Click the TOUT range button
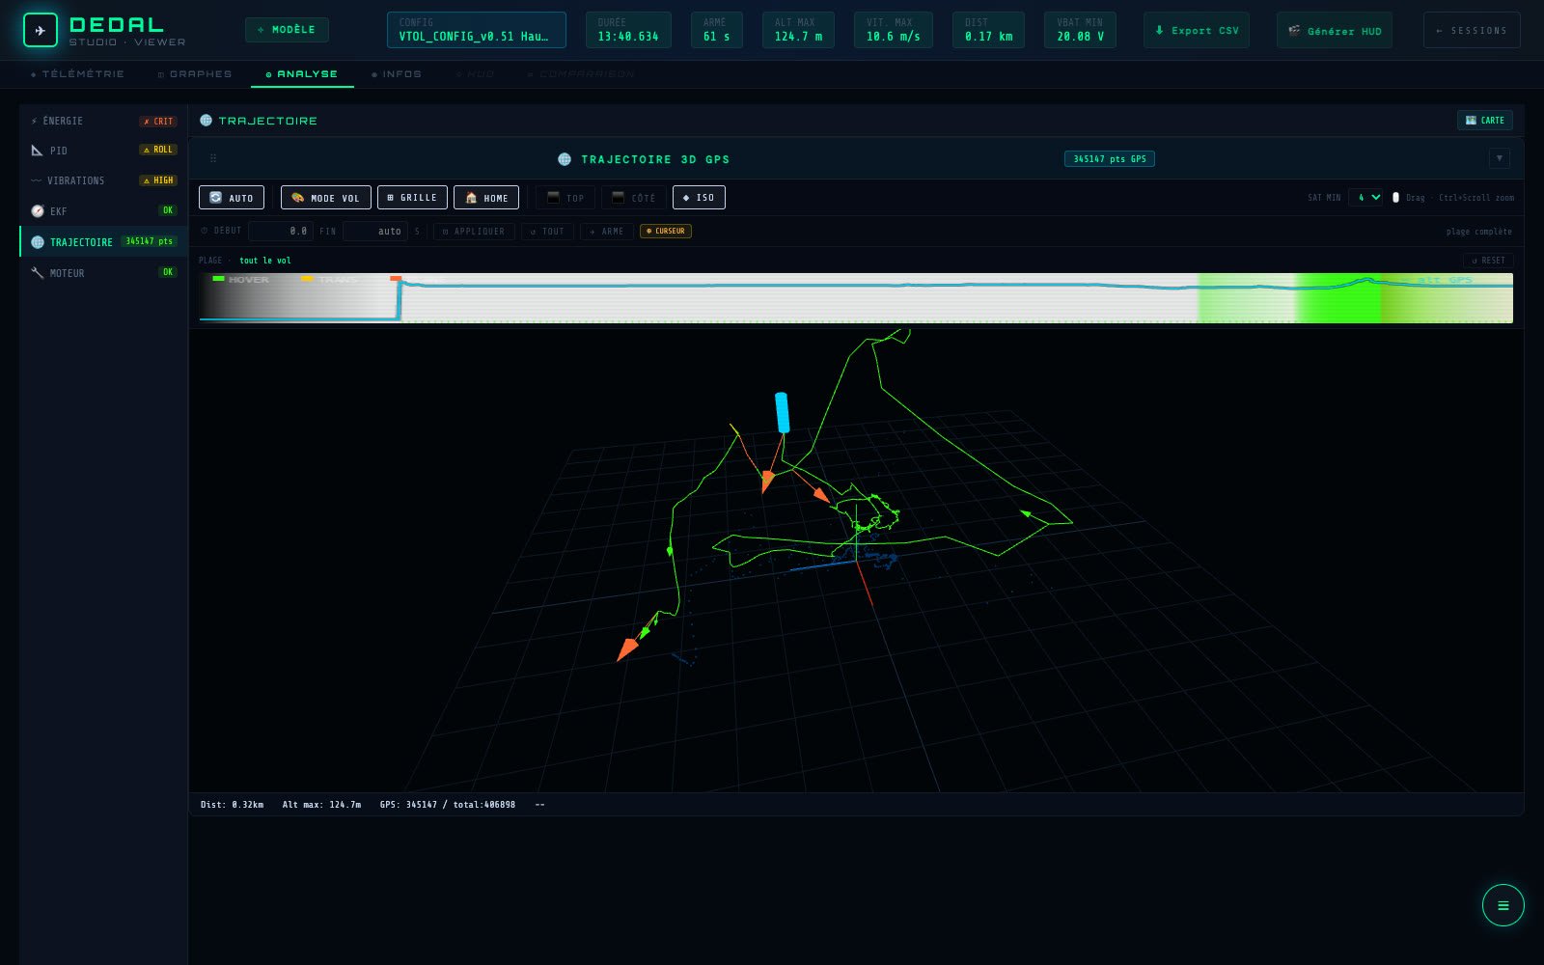Screen dimensions: 1544x965 point(547,232)
